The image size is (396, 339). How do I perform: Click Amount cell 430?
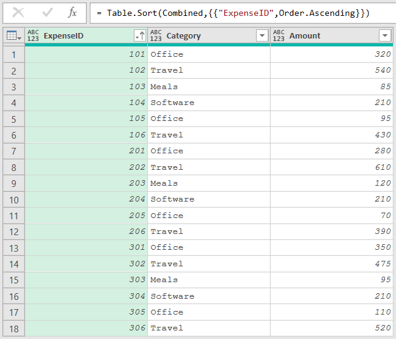click(332, 135)
